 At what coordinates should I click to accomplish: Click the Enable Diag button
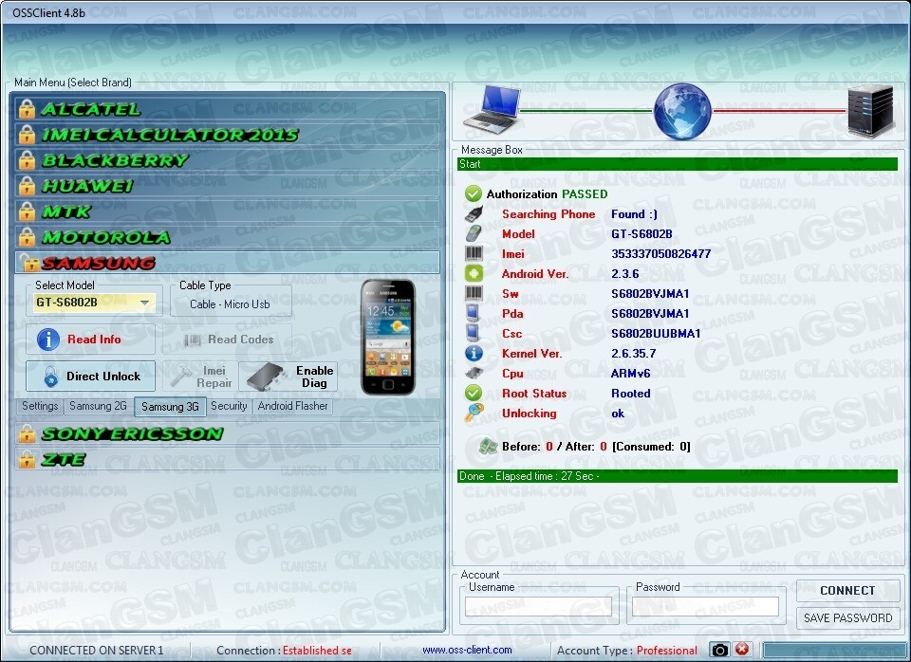(288, 377)
